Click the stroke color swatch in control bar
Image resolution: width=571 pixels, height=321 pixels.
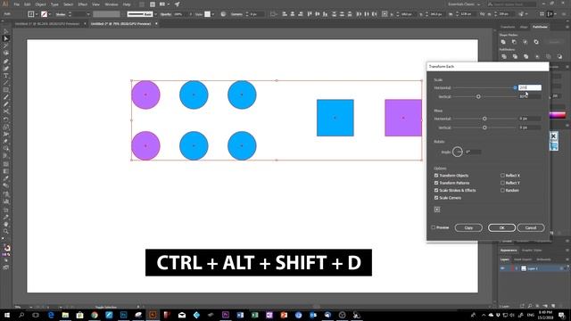coord(44,14)
